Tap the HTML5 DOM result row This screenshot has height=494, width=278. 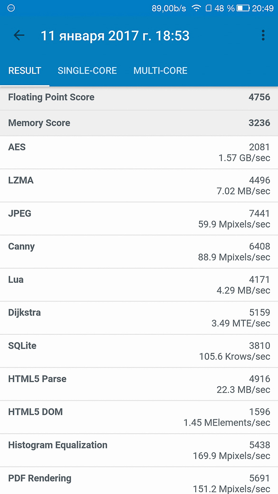pyautogui.click(x=139, y=417)
